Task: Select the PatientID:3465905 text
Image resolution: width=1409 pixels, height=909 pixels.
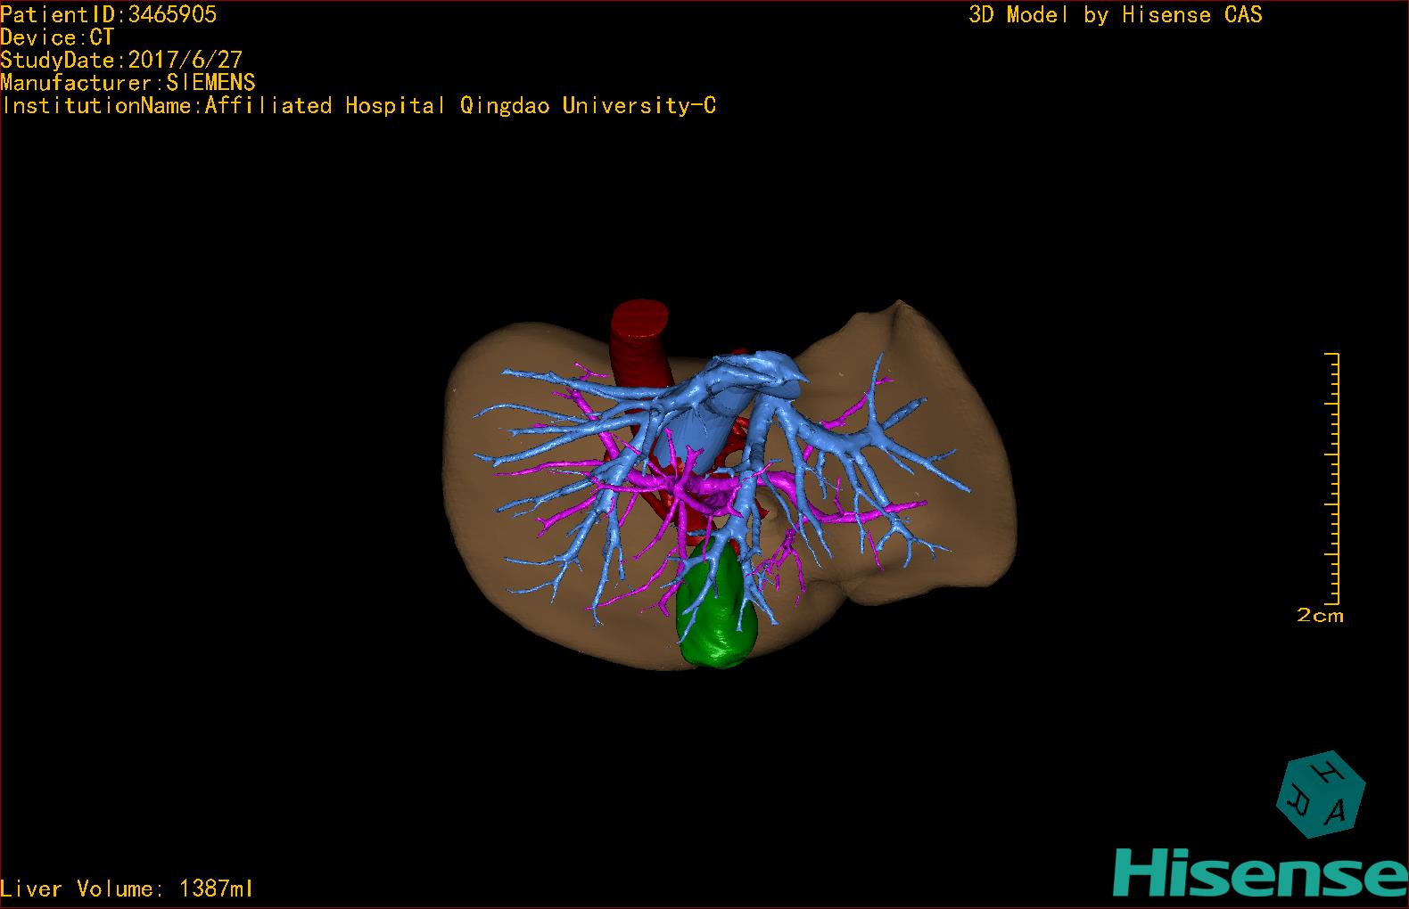Action: click(x=108, y=14)
